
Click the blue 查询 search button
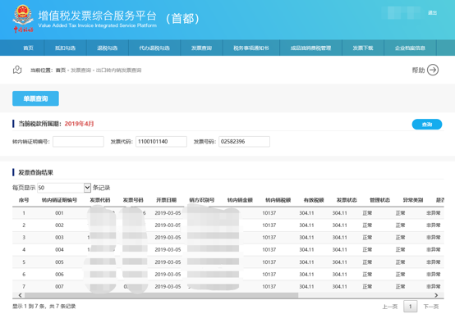coord(427,125)
